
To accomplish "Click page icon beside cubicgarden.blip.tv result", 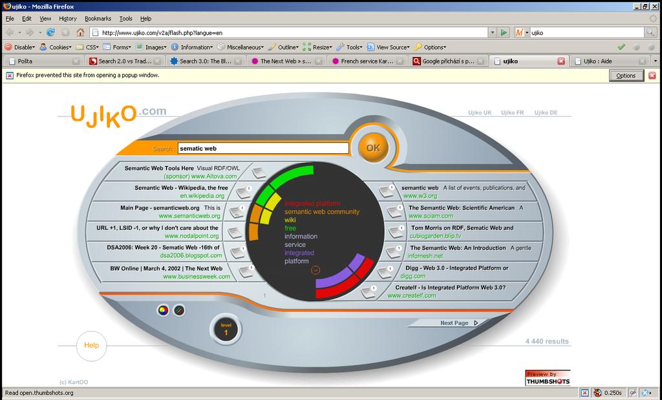I will (396, 231).
